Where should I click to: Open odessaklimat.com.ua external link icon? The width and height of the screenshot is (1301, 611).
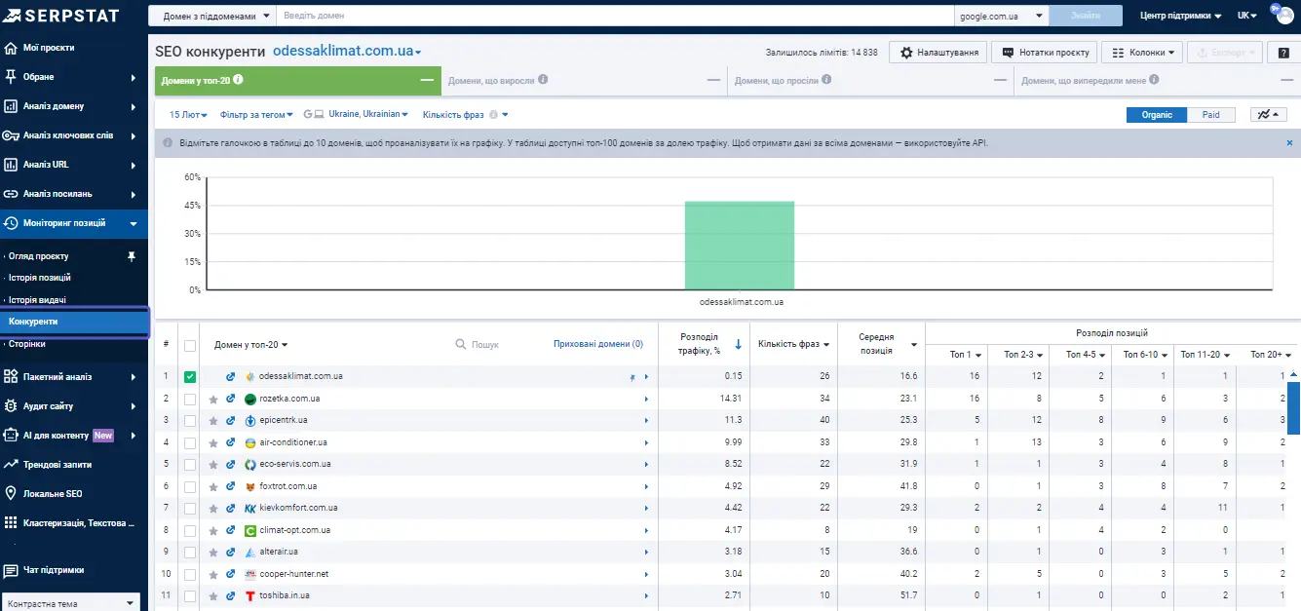coord(231,376)
